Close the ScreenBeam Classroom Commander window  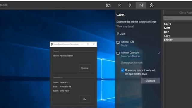click(x=94, y=44)
